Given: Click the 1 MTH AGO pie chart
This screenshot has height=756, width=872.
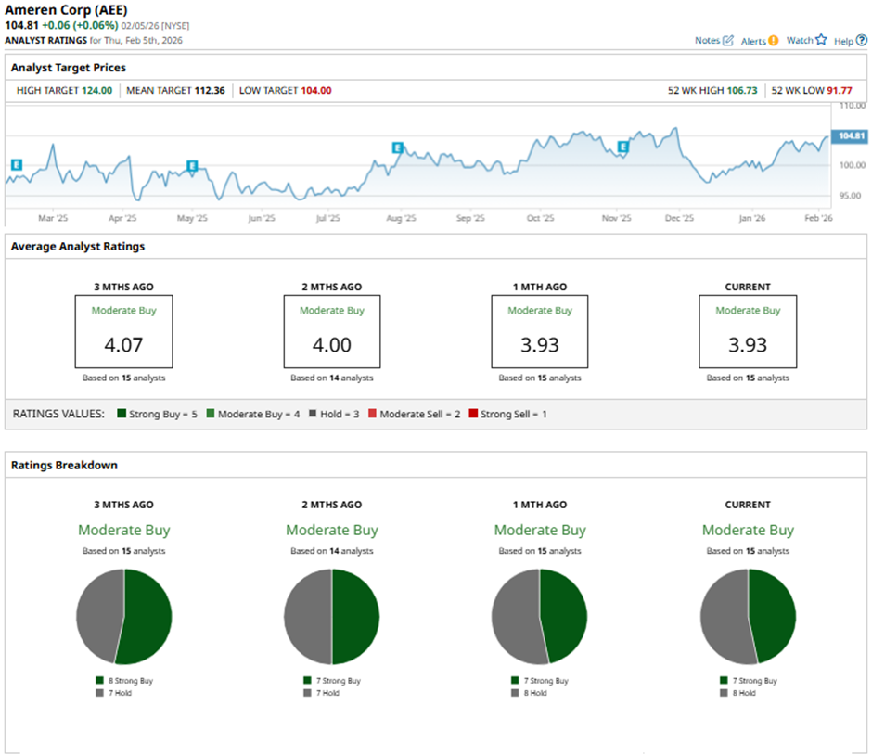Looking at the screenshot, I should point(540,617).
